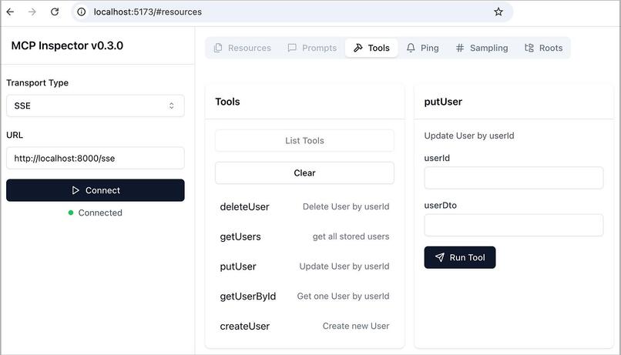Viewport: 621px width, 355px height.
Task: Select the deleteUser tool
Action: pos(304,206)
